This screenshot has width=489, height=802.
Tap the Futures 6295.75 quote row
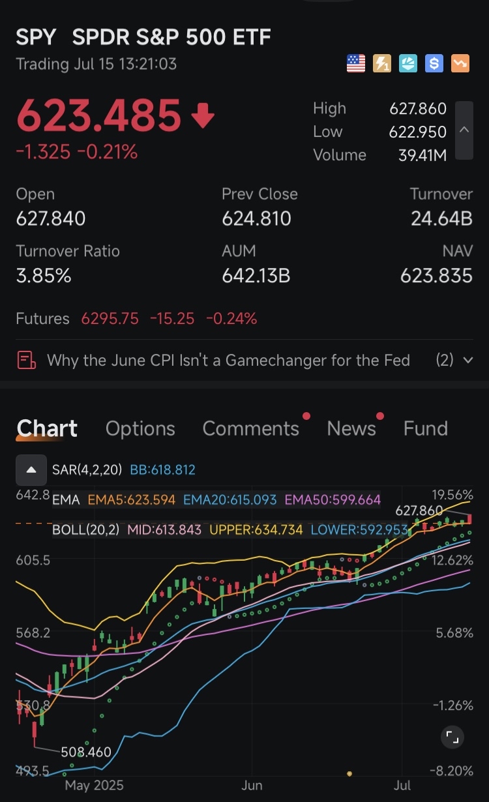point(137,319)
